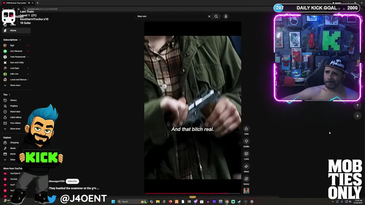Open Liked videos in the sidebar
The image size is (365, 205).
coord(16,117)
